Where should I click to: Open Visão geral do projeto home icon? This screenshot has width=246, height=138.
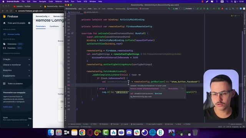click(4, 23)
